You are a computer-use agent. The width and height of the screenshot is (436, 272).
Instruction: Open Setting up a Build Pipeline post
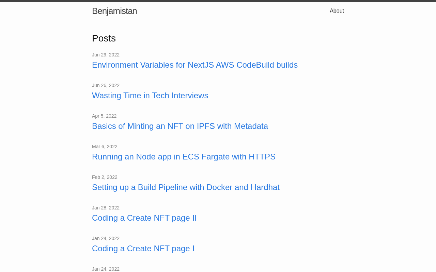(186, 187)
